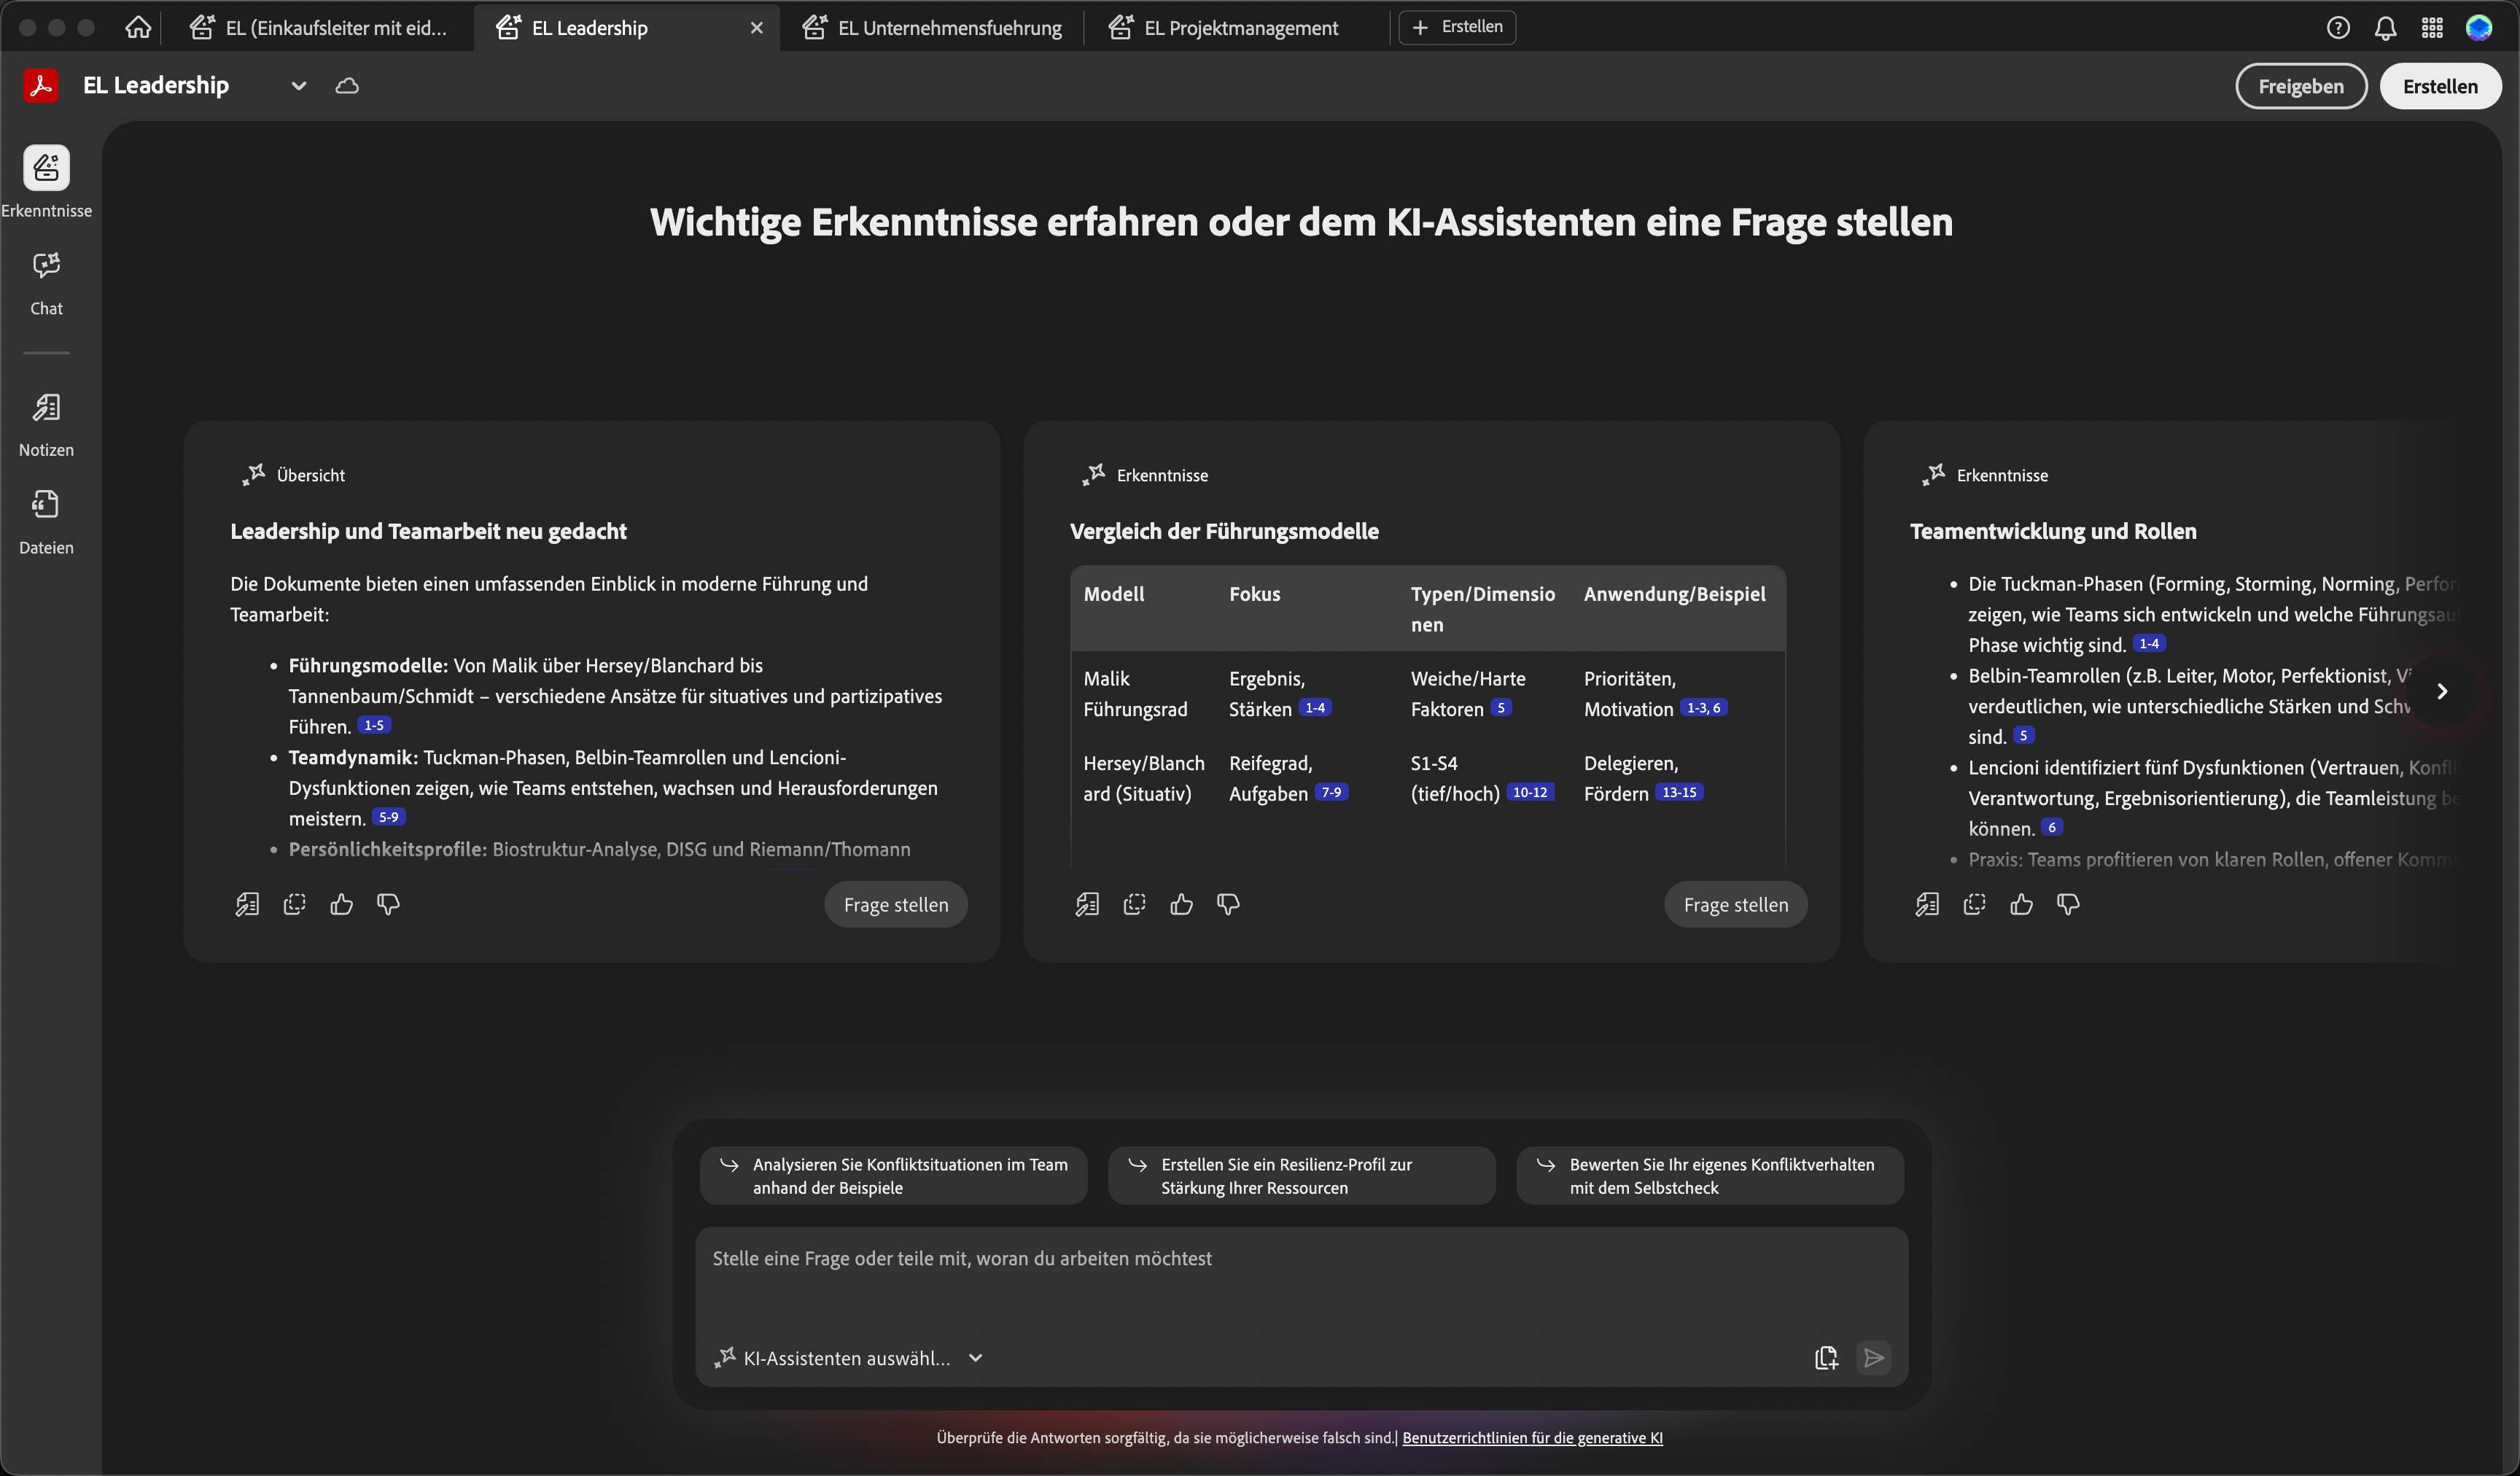Open the apps grid menu
Screen dimensions: 2520x1476
[2432, 28]
